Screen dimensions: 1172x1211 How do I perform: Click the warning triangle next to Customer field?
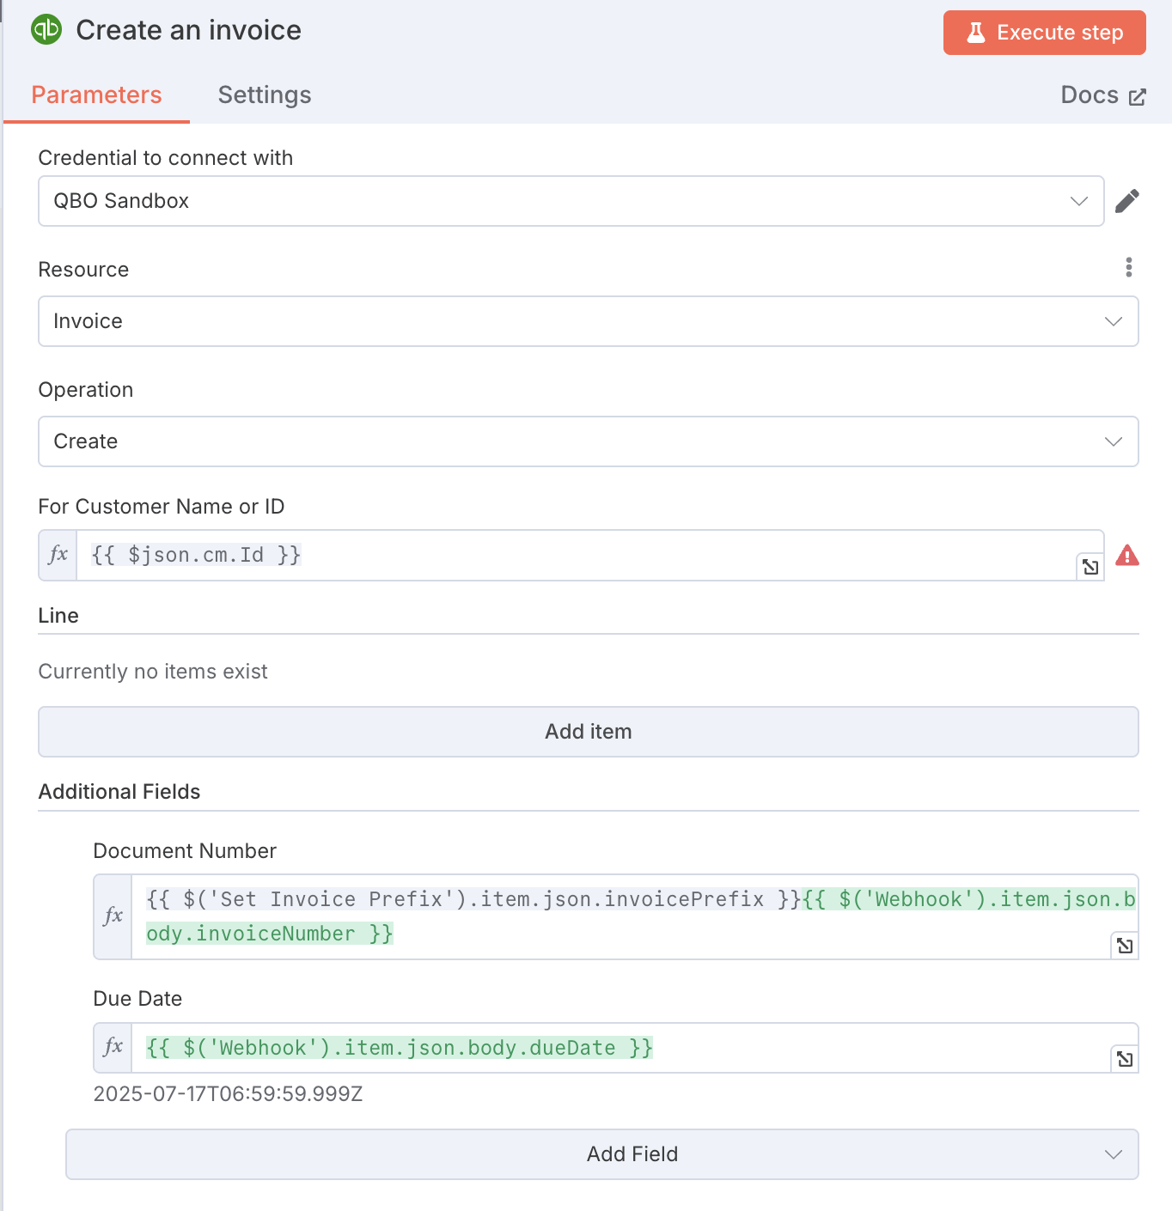pyautogui.click(x=1128, y=556)
